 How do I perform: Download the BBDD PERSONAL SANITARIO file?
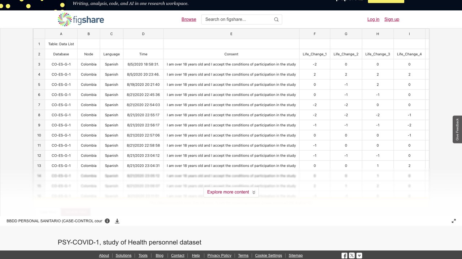point(117,221)
